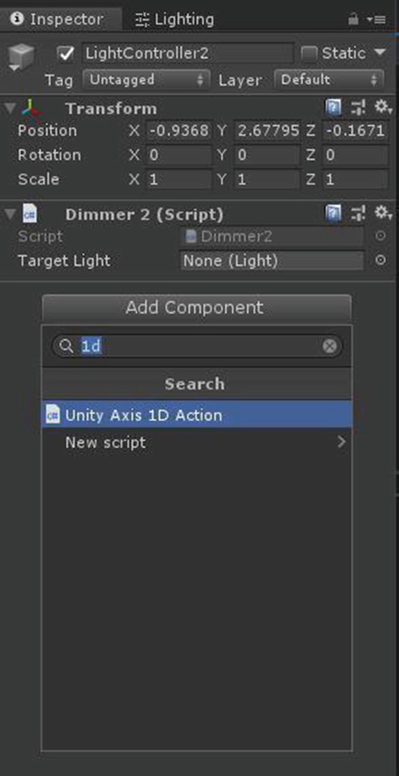This screenshot has width=399, height=776.
Task: Enable the Static checkbox
Action: pyautogui.click(x=309, y=53)
